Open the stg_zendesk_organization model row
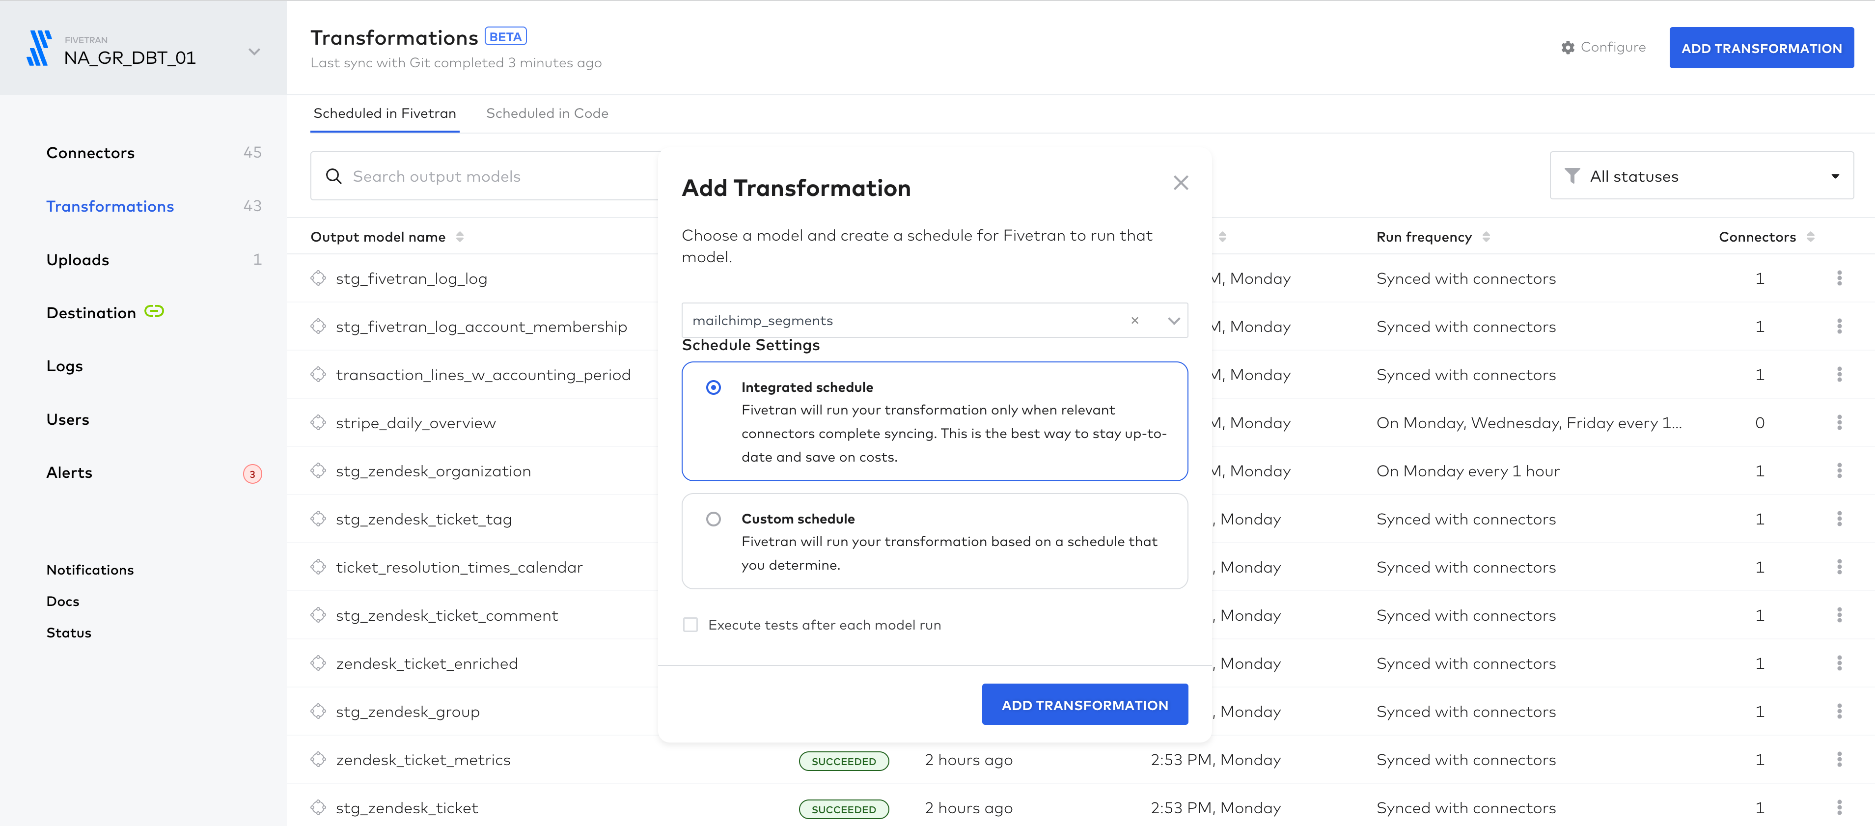The image size is (1875, 826). 433,471
